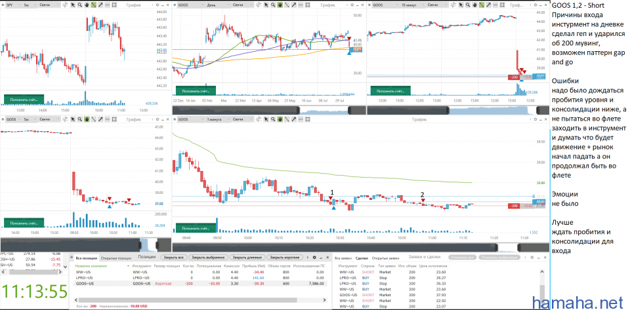
Task: Select hand tool in GOOS 1-minute chart toolbar
Action: pos(280,119)
